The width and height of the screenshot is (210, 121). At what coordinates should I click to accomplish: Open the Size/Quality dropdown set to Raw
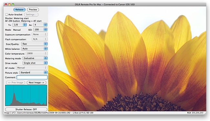point(34,44)
